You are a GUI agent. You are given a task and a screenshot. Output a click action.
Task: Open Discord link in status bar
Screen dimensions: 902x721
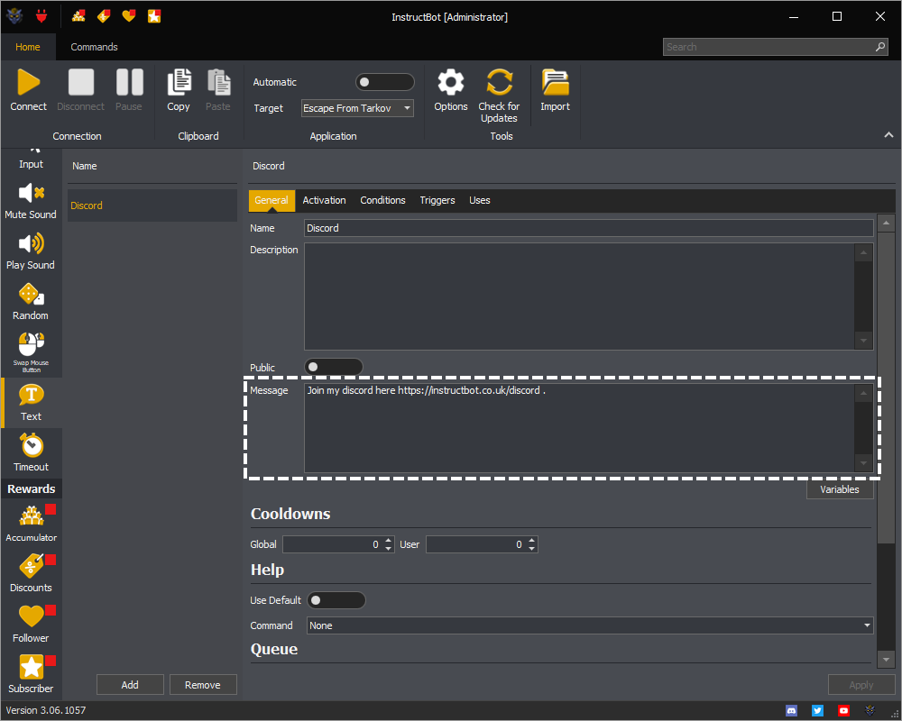(x=792, y=711)
